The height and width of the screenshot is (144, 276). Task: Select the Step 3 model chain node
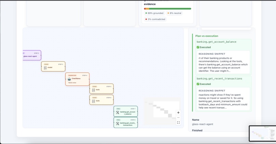click(x=53, y=66)
